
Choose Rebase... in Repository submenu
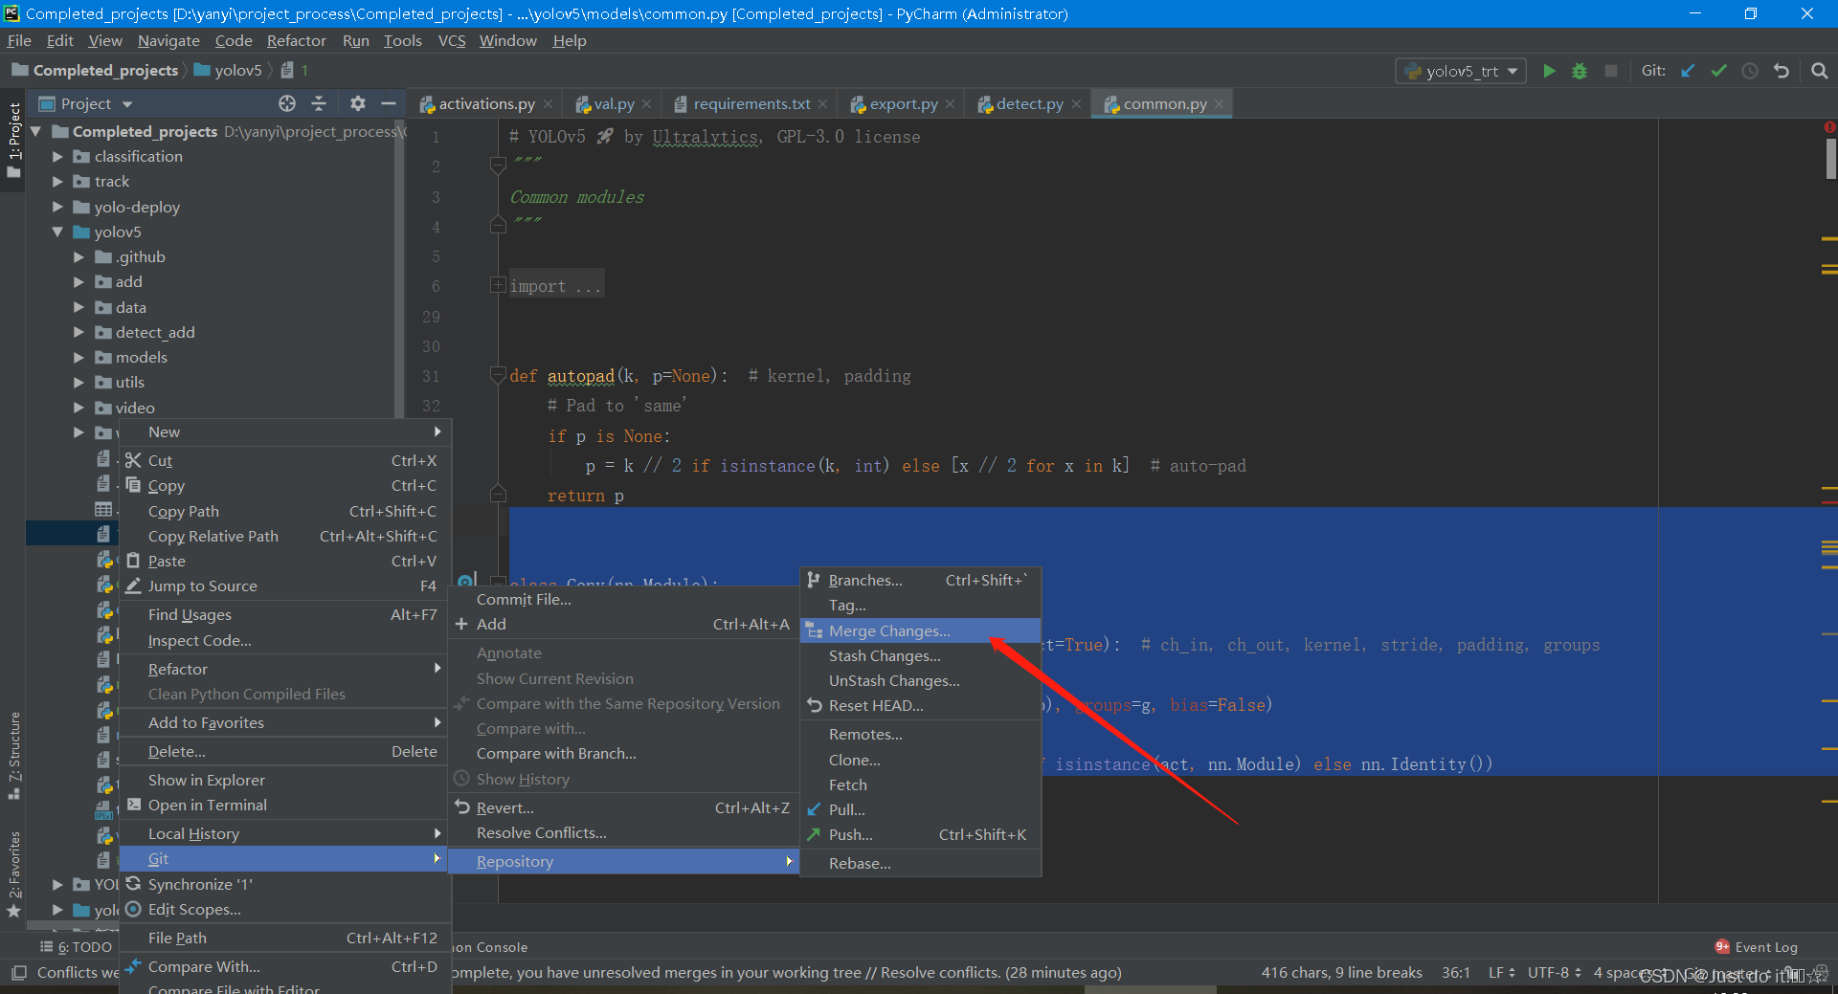pyautogui.click(x=920, y=863)
